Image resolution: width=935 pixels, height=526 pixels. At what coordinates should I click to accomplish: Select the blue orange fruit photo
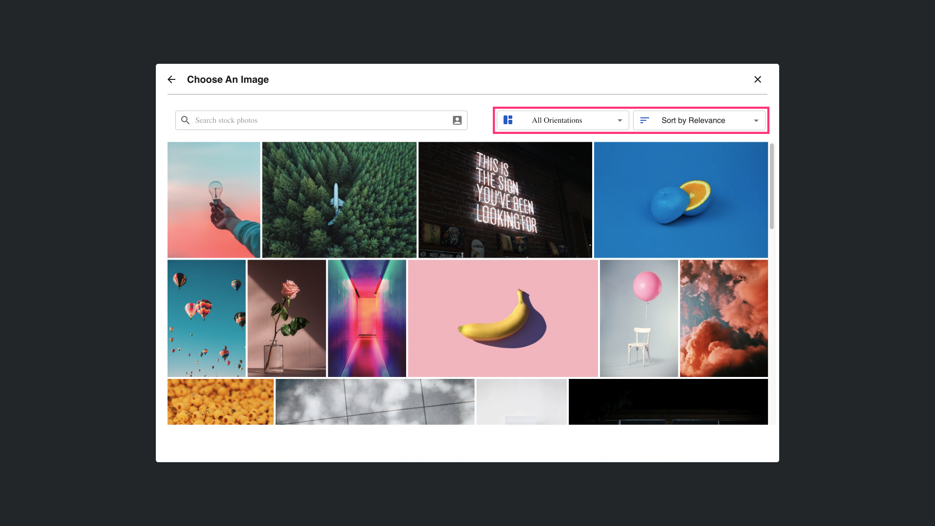[681, 200]
